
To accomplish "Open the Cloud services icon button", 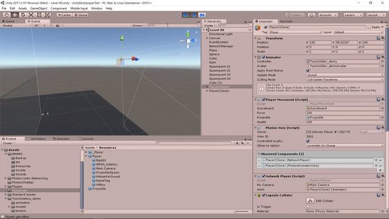I will (311, 15).
